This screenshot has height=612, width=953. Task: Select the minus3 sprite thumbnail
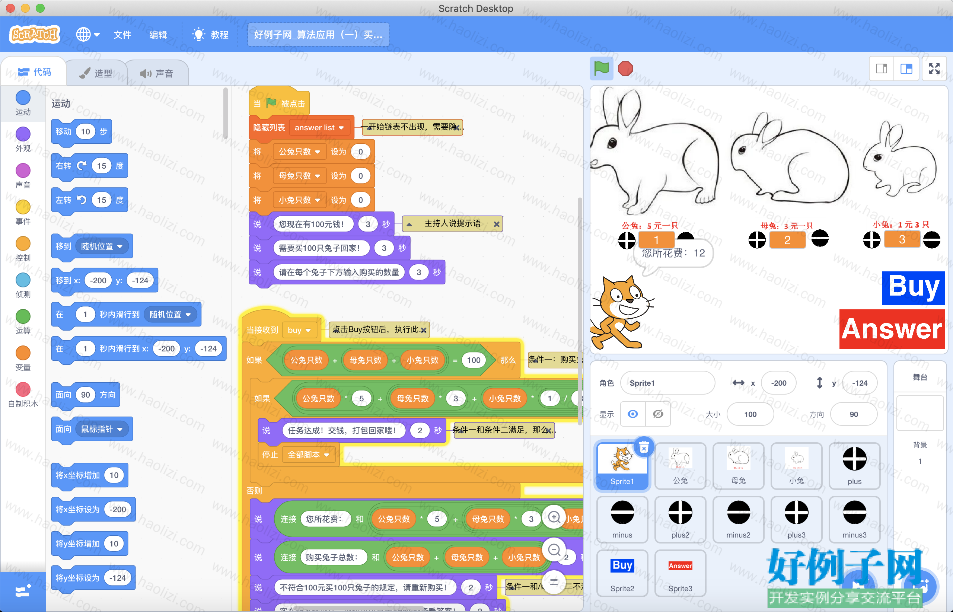(x=854, y=520)
